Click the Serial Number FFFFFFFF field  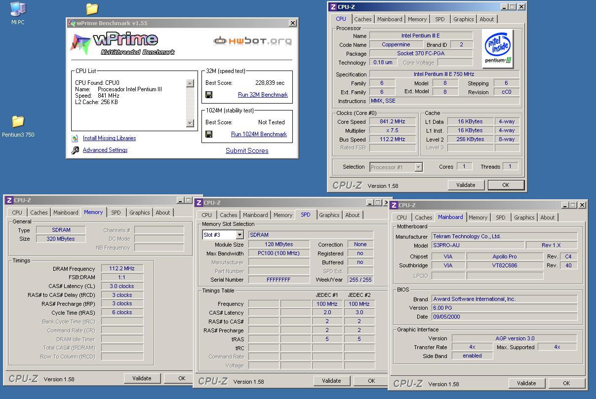click(279, 280)
